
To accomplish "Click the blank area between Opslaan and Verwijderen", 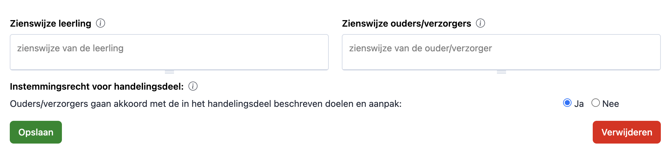I will pos(326,132).
